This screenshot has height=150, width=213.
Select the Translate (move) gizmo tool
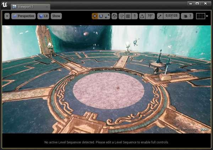(x=95, y=16)
